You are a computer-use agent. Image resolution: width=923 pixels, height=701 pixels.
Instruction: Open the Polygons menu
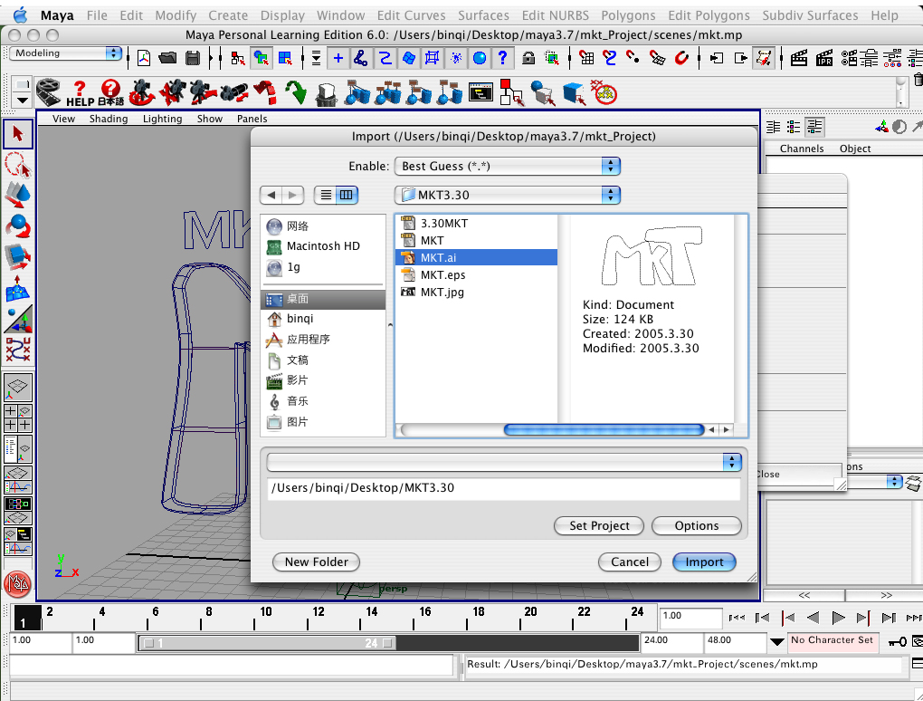click(627, 15)
